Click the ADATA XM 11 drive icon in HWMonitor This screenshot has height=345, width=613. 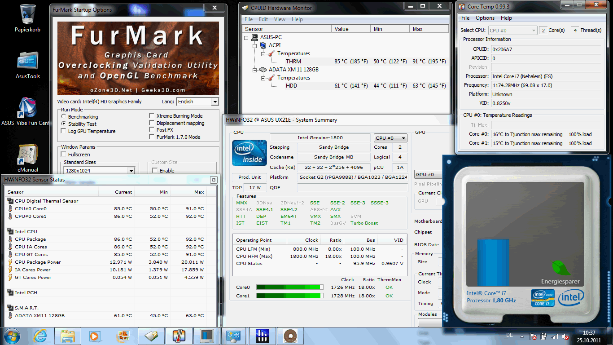point(264,70)
